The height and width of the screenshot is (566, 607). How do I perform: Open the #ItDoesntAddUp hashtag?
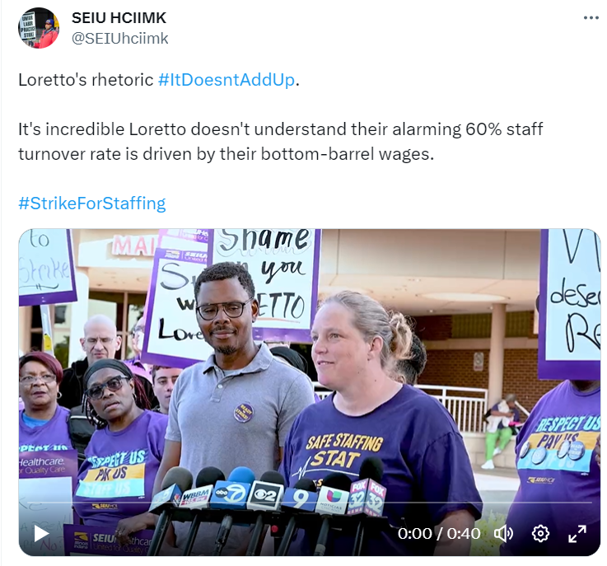pos(226,80)
